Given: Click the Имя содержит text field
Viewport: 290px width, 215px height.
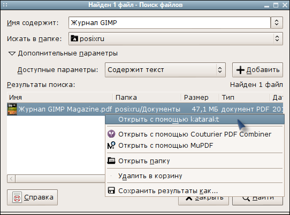Looking at the screenshot, I should pyautogui.click(x=170, y=22).
